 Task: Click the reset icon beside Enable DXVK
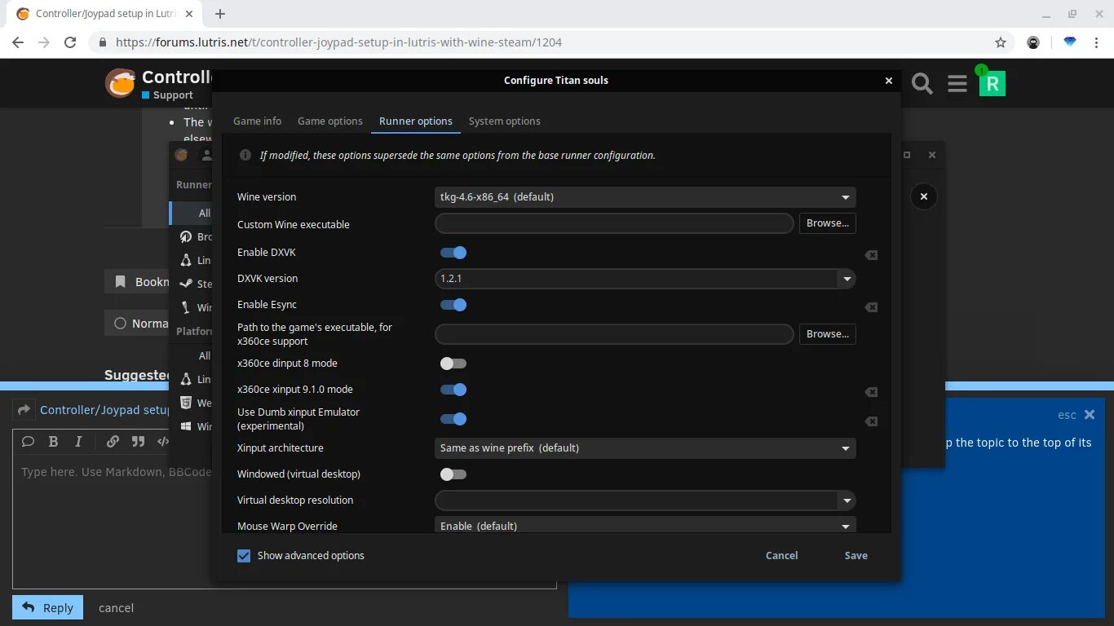871,255
